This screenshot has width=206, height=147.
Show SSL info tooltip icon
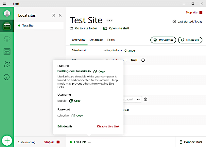point(143,60)
